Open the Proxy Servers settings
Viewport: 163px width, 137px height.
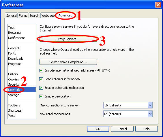click(68, 39)
